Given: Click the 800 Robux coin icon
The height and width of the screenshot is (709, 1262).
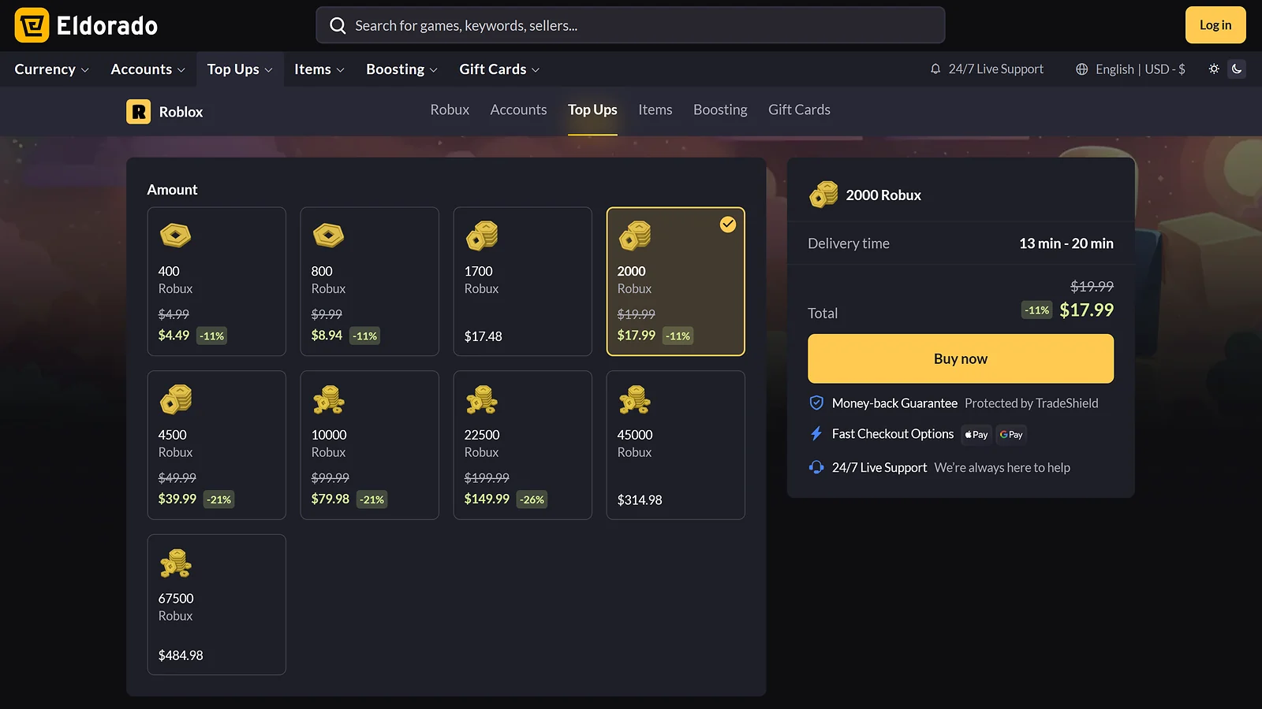Looking at the screenshot, I should pyautogui.click(x=328, y=235).
